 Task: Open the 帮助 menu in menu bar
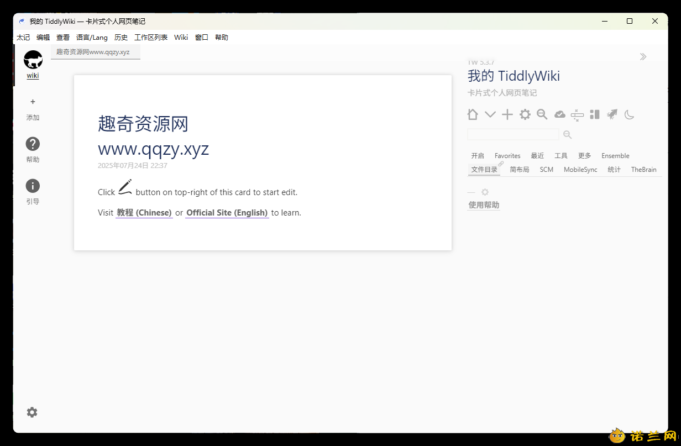(x=222, y=38)
